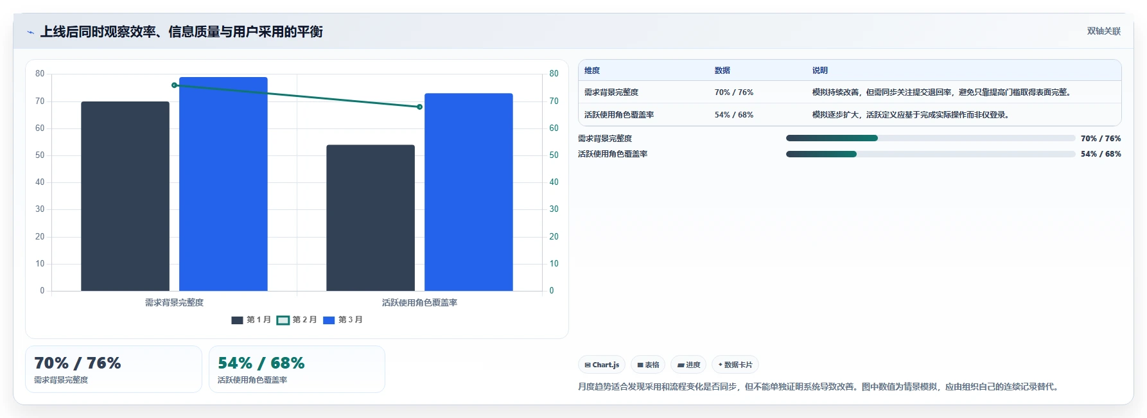Click the 54% / 68% value beside progress bar
1147x418 pixels.
tap(1101, 154)
